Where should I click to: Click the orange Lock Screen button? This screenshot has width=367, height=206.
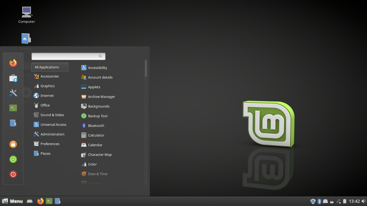13,144
